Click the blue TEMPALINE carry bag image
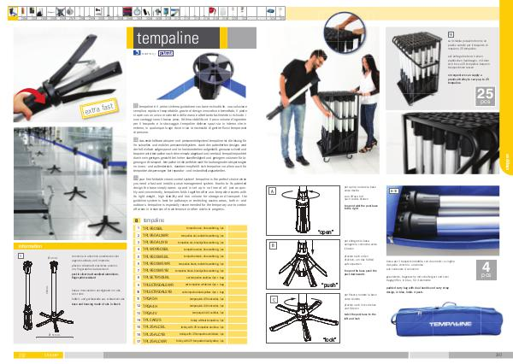This screenshot has height=364, width=513. [x=446, y=320]
